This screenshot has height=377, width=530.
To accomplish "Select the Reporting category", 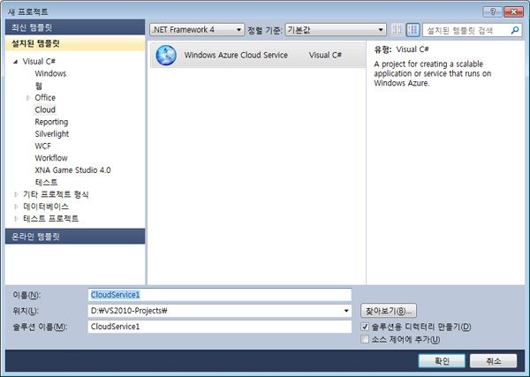I will 51,122.
